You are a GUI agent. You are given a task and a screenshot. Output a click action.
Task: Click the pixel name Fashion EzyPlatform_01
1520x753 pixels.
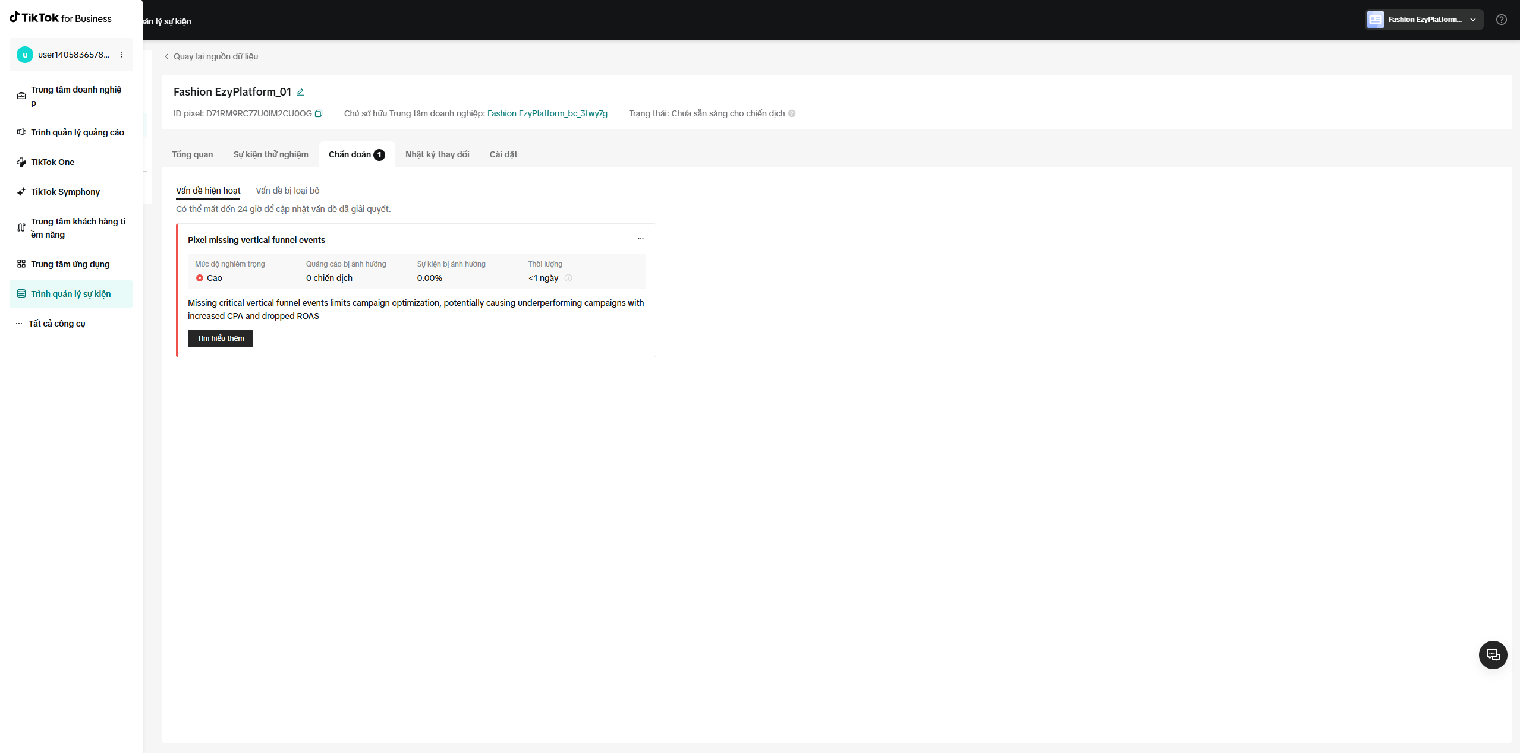[232, 92]
